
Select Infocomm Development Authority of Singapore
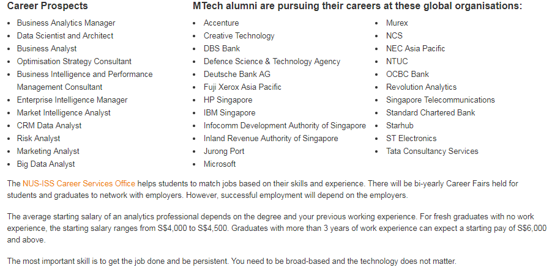point(285,125)
